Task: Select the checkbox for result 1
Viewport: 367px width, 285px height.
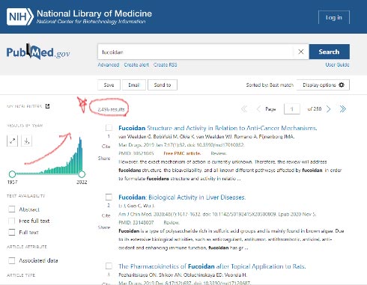Action: click(109, 128)
